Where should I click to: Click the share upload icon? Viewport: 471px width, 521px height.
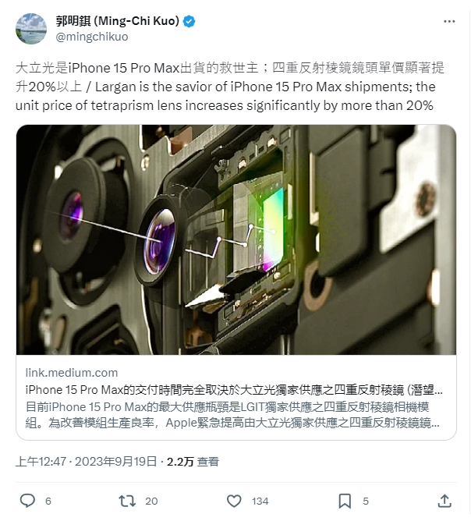click(444, 501)
